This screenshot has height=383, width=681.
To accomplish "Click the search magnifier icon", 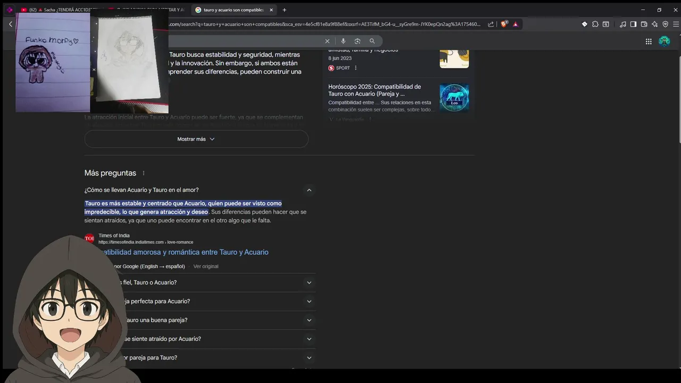I will click(372, 41).
